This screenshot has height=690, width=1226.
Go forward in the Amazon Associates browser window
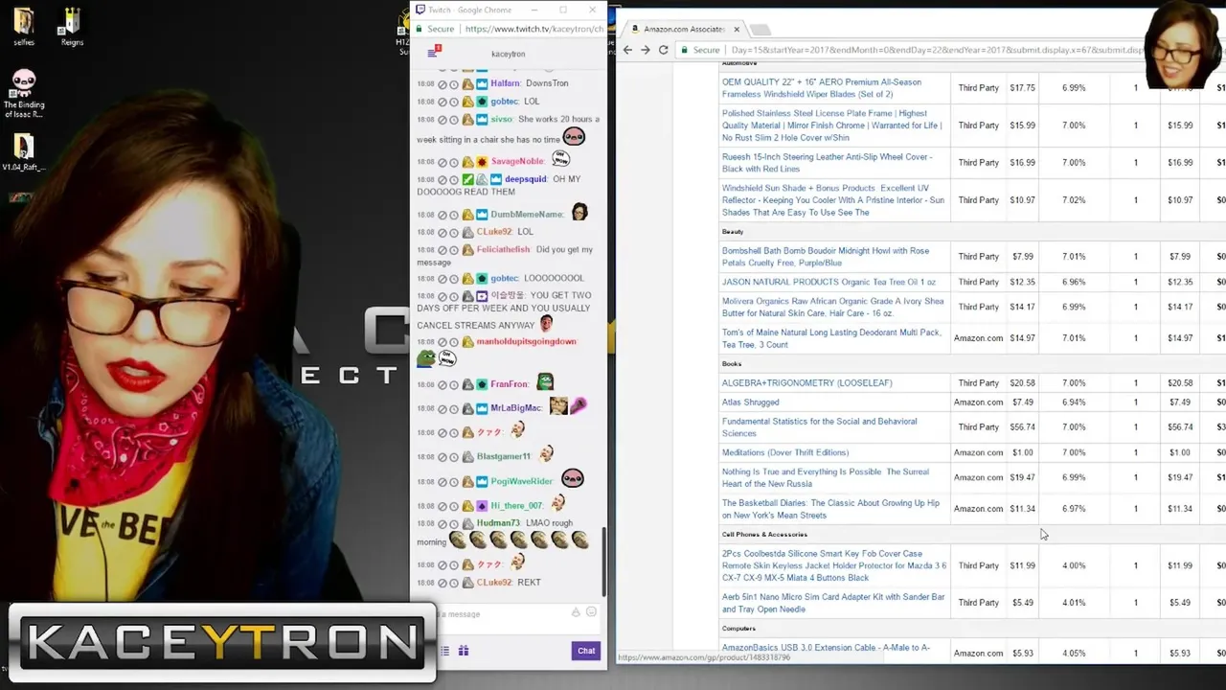tap(645, 50)
